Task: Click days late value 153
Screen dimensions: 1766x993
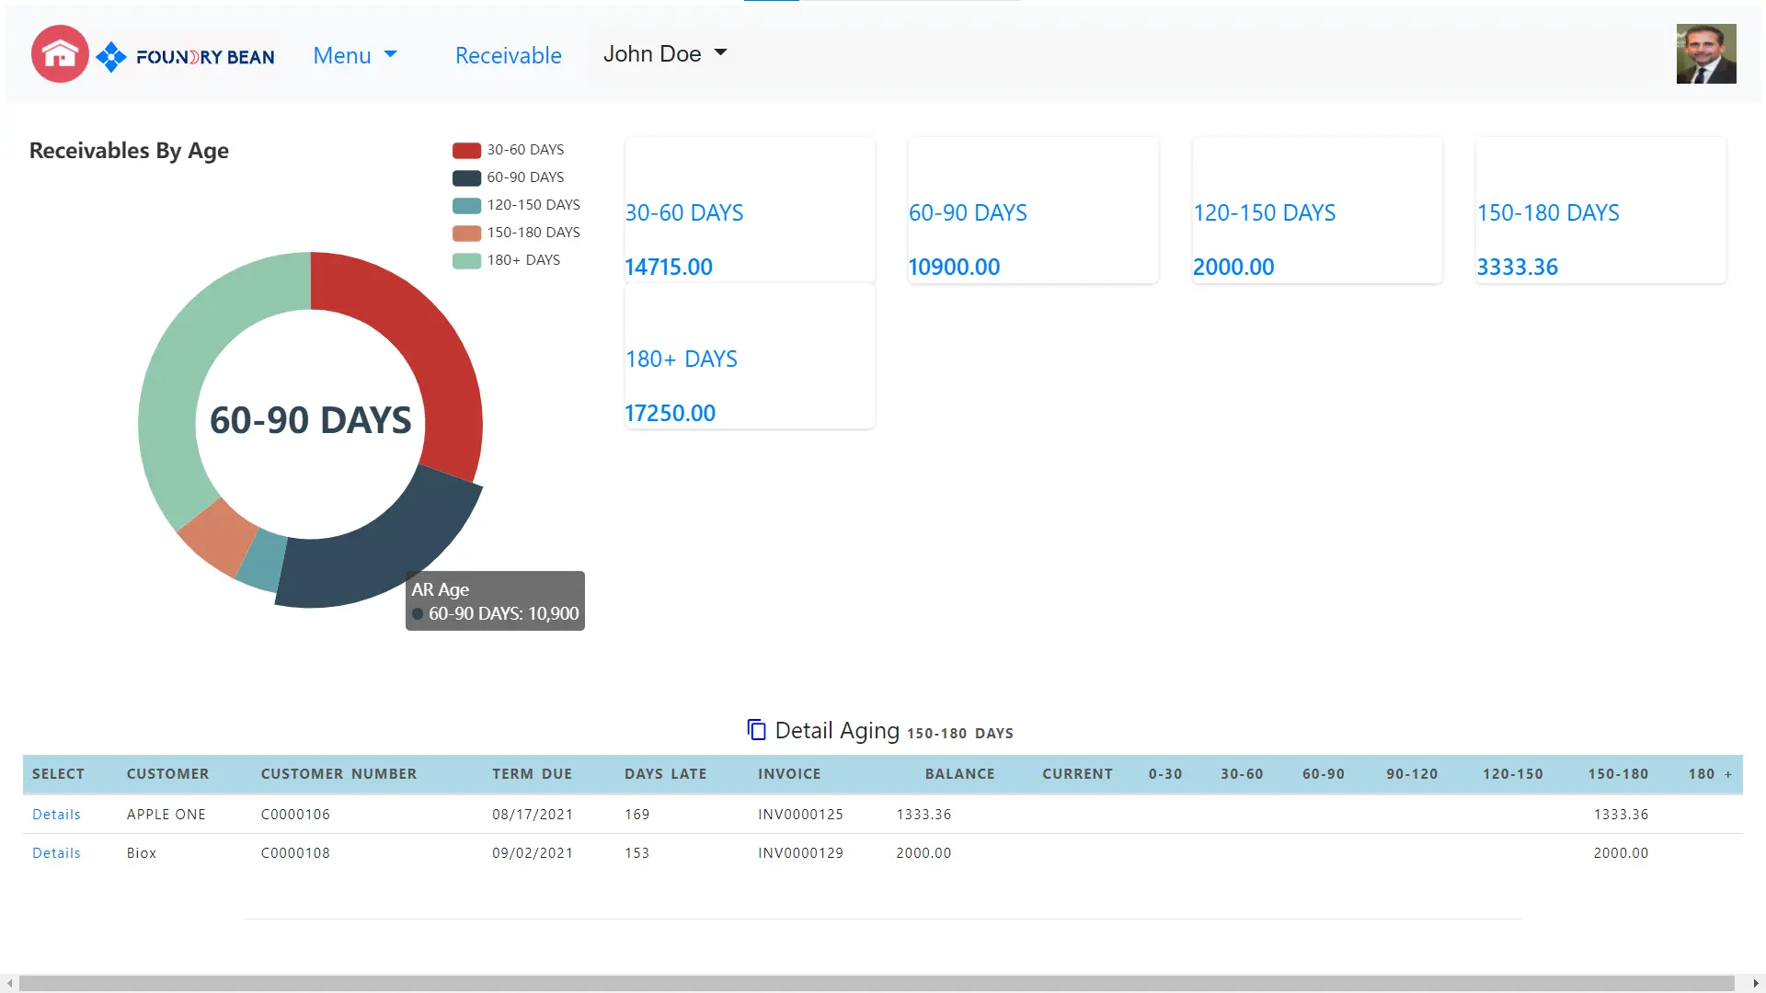Action: coord(636,853)
